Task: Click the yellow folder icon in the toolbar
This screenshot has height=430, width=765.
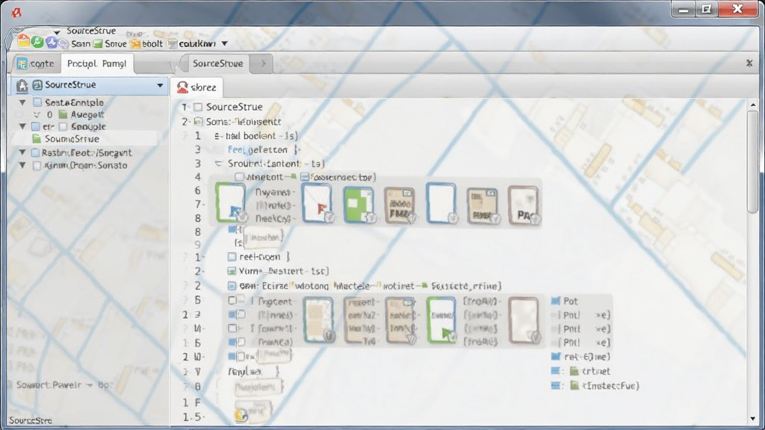Action: (23, 42)
